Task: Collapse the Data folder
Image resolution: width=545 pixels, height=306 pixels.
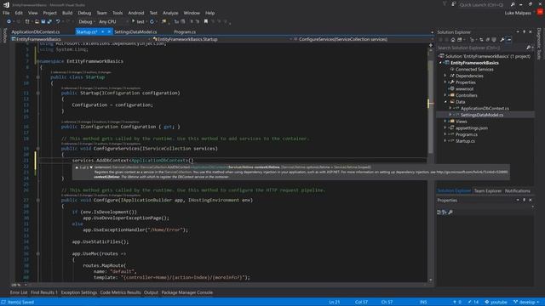Action: click(445, 102)
